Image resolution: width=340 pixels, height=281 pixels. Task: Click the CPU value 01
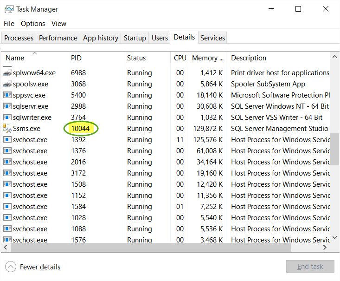tap(180, 207)
